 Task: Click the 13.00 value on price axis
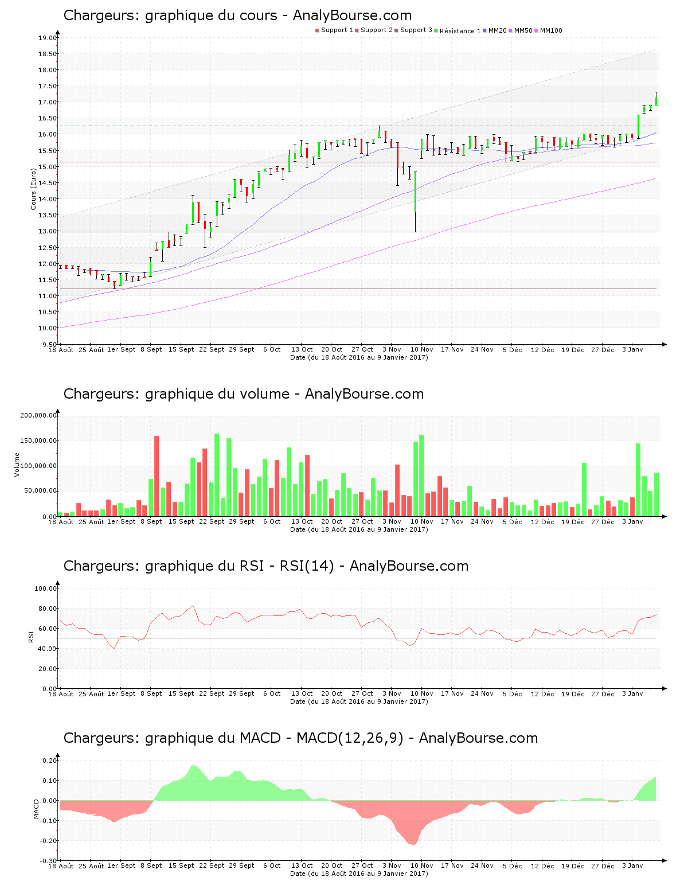coord(47,231)
